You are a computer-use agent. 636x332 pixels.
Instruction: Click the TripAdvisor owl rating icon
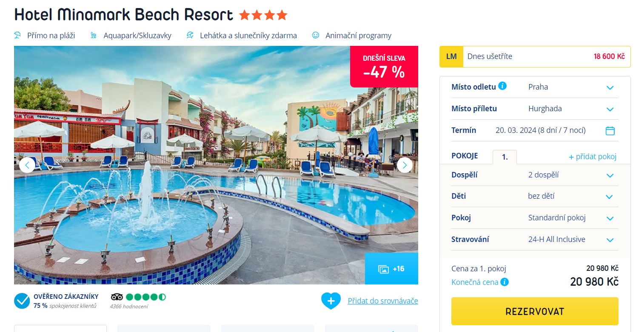point(117,297)
